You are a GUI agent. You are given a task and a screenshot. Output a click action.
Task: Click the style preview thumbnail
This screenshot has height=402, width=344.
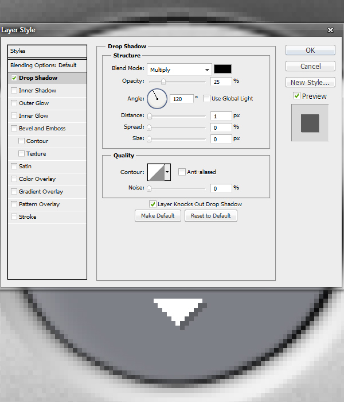tap(310, 123)
